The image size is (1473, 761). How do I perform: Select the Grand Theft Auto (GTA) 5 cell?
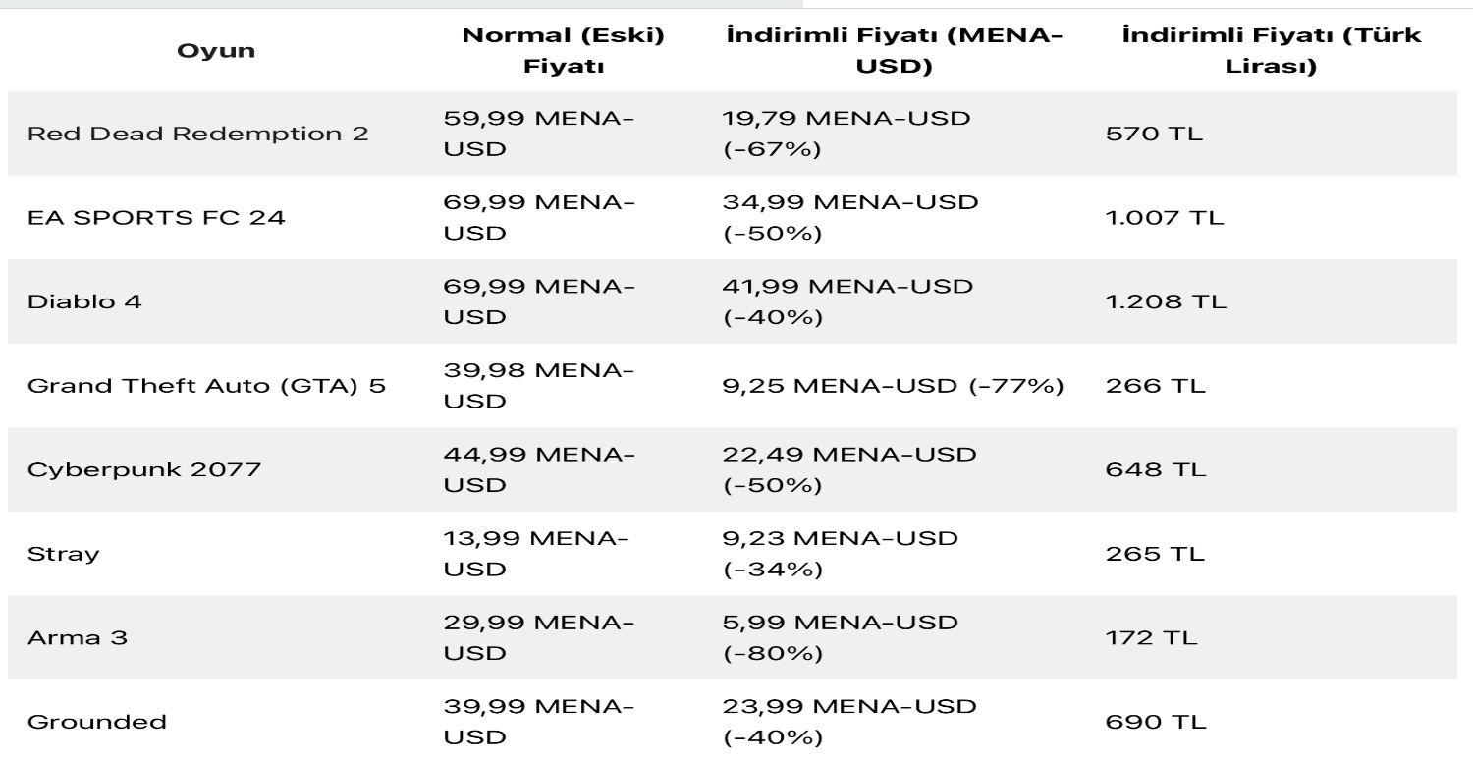[x=207, y=386]
